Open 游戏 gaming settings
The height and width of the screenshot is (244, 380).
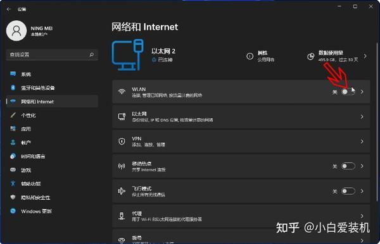(x=52, y=170)
